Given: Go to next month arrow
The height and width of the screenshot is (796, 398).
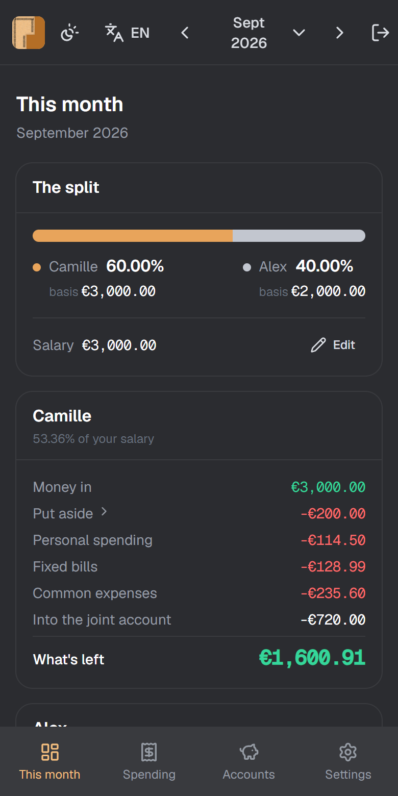Looking at the screenshot, I should pos(339,33).
